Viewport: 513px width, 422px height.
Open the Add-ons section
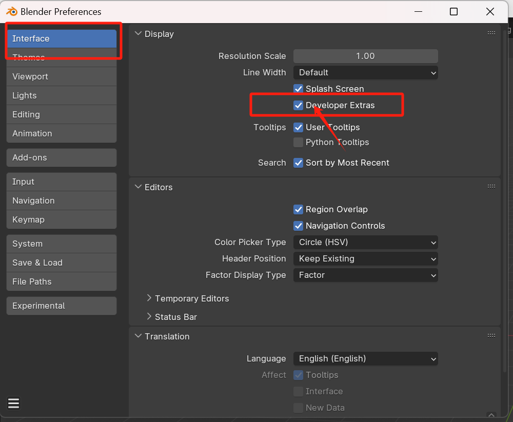(62, 158)
